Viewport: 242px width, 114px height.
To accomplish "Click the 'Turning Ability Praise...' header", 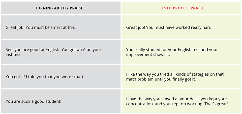I will pos(61,8).
